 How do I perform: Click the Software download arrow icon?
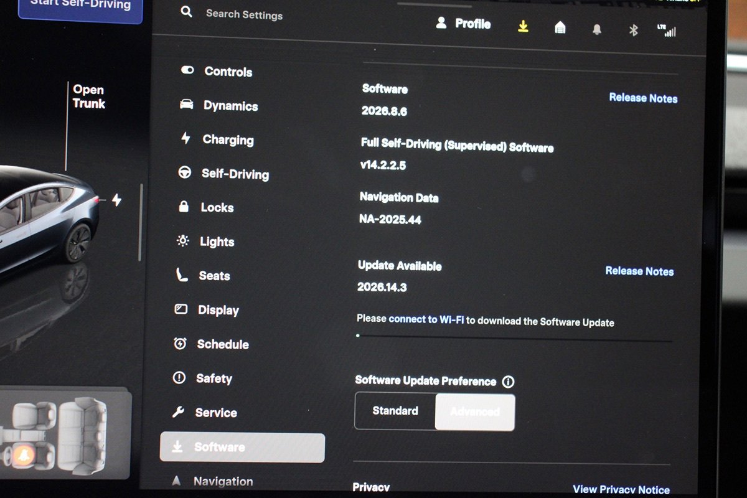pos(177,447)
